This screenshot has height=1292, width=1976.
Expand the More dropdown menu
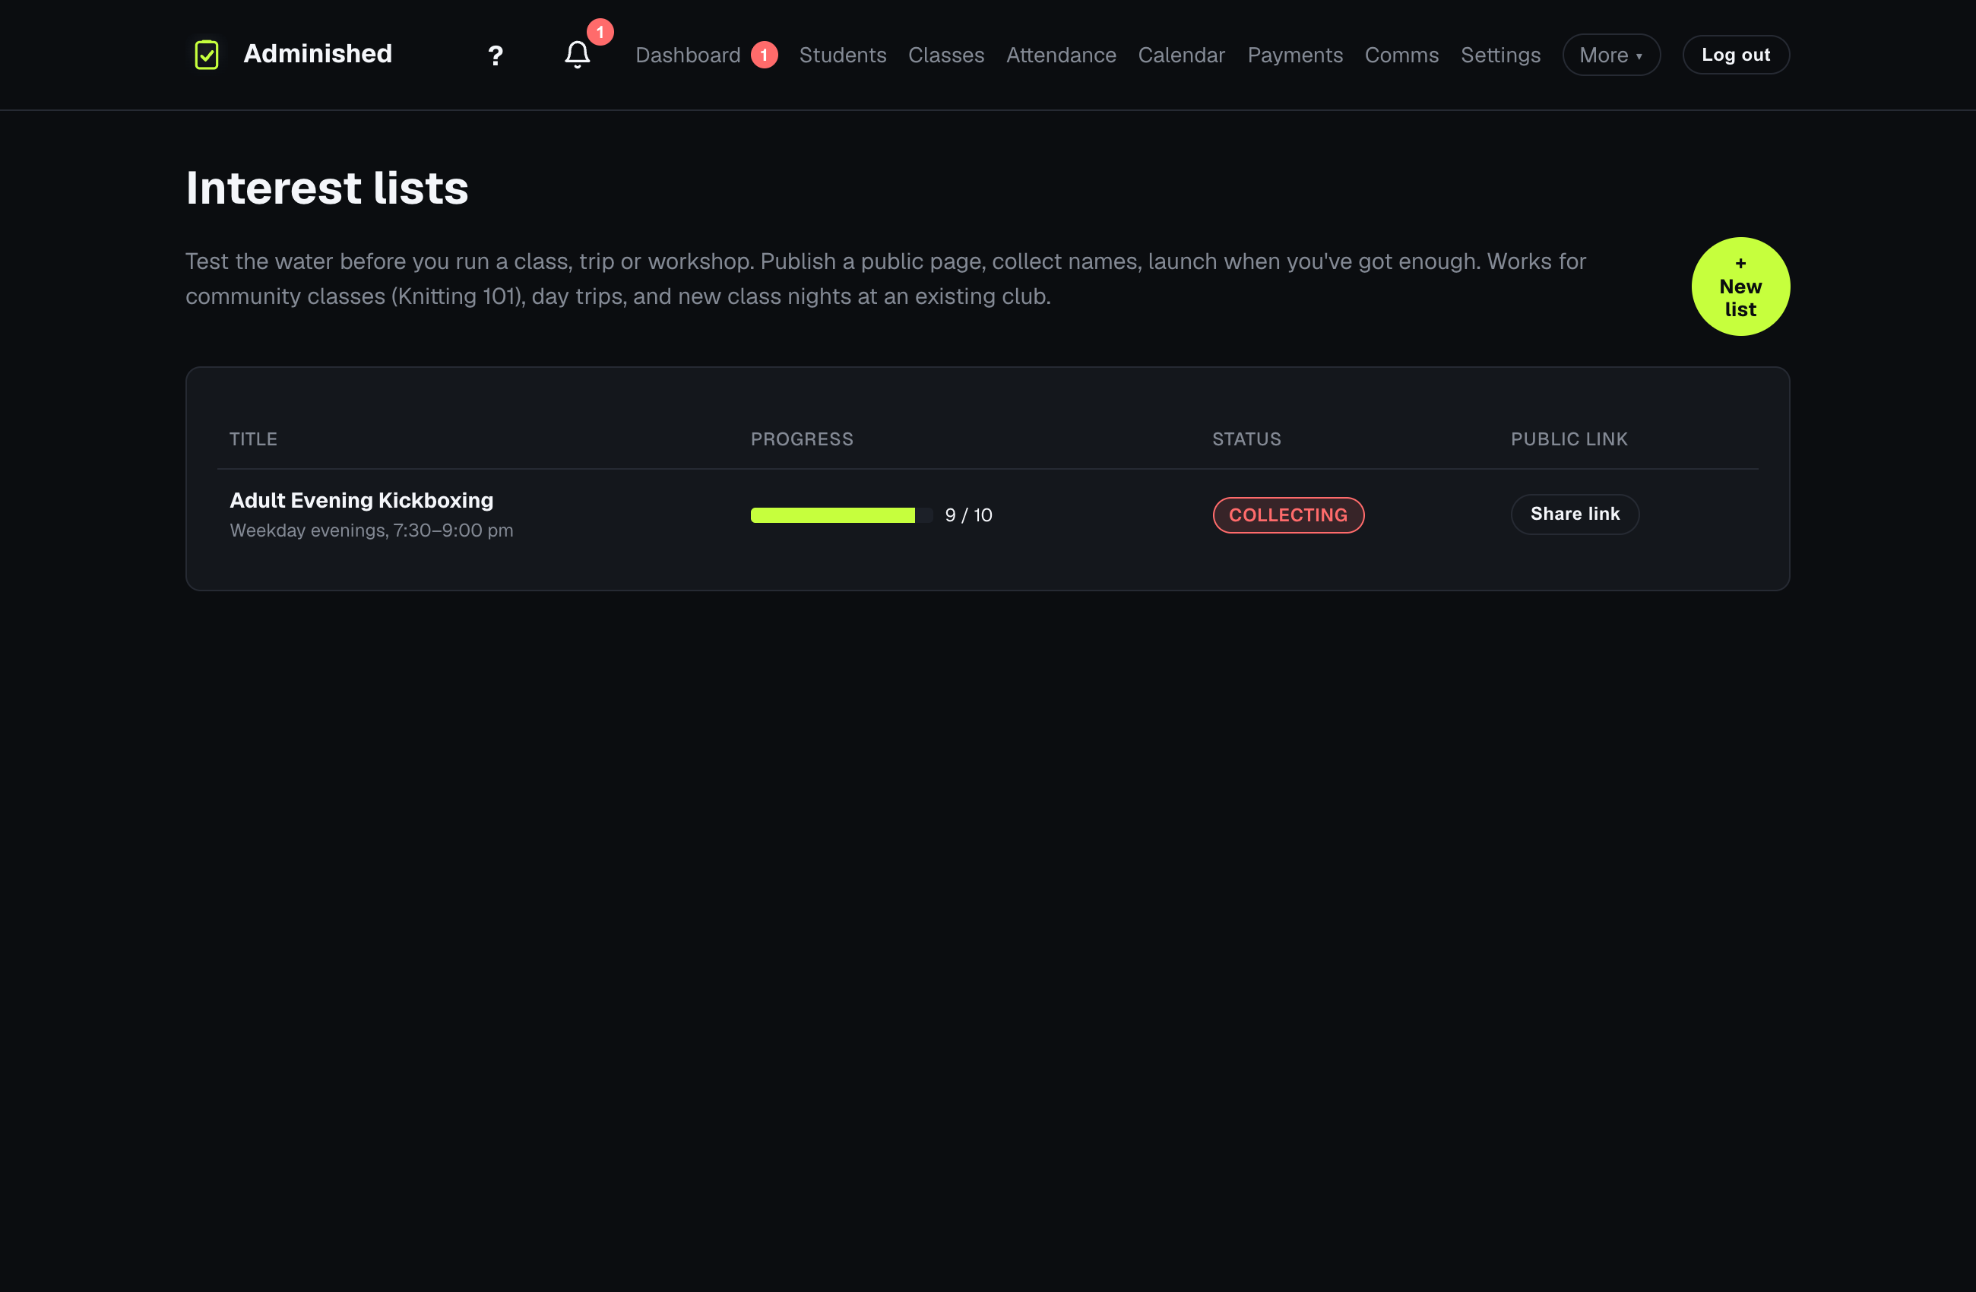1610,55
